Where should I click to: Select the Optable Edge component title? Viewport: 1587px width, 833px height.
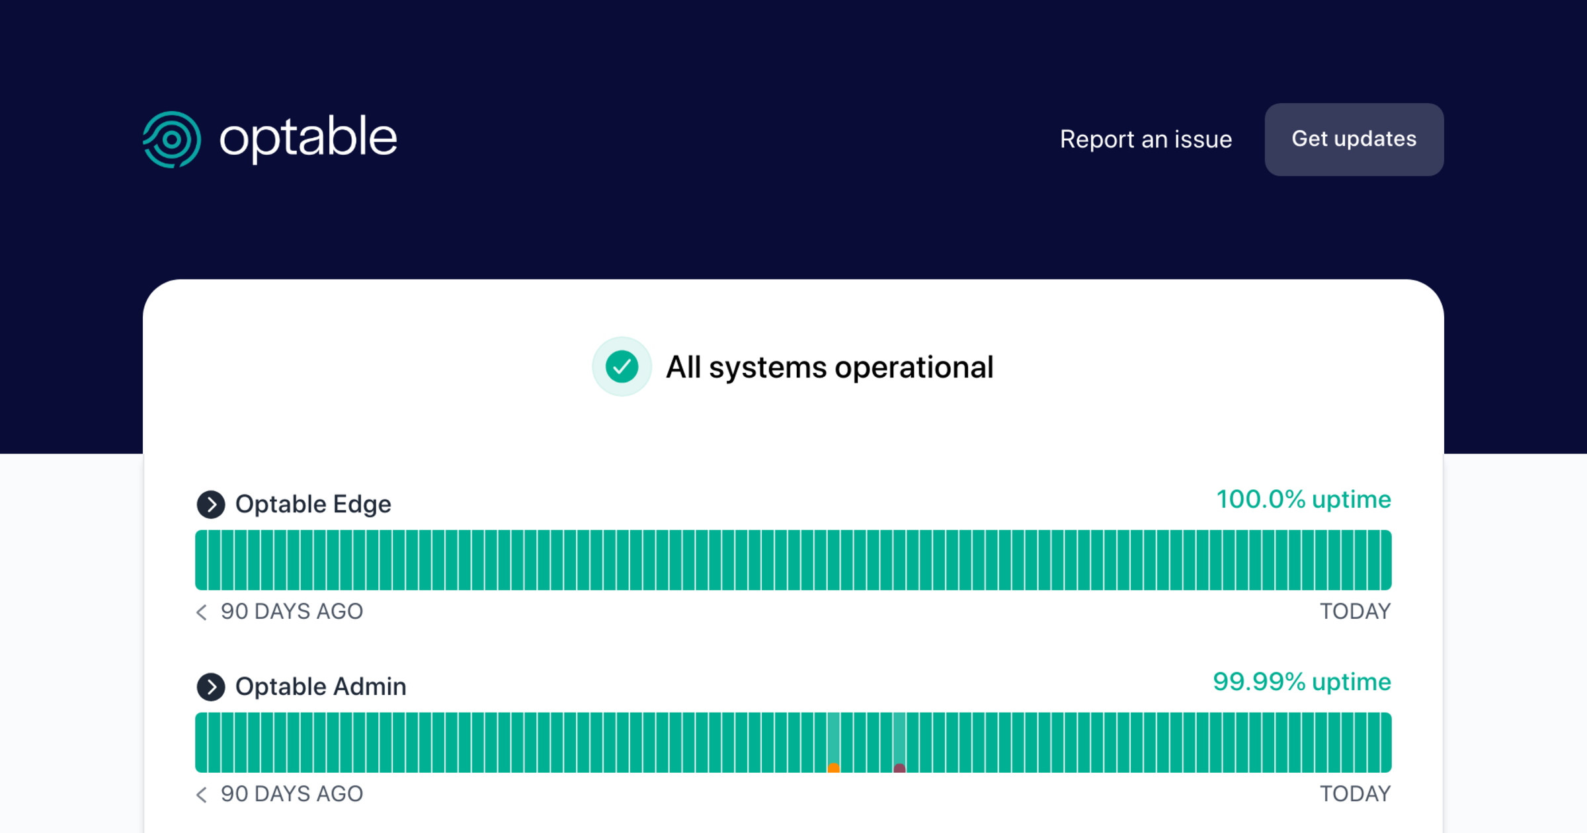(313, 504)
